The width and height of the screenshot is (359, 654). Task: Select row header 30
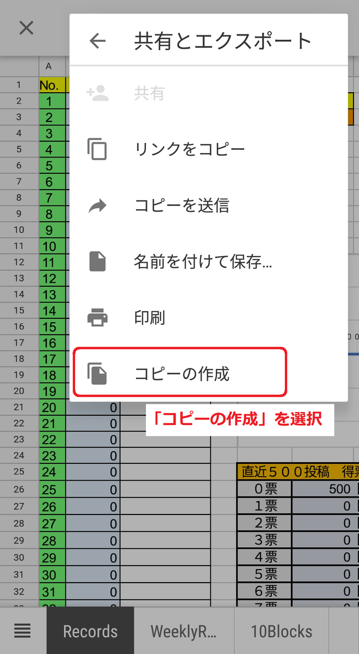pos(19,558)
